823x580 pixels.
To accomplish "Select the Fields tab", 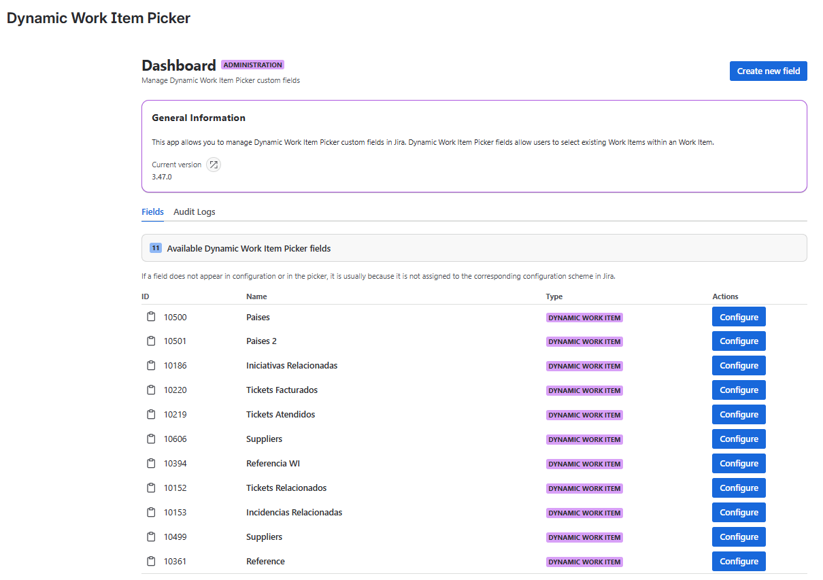I will pyautogui.click(x=152, y=212).
